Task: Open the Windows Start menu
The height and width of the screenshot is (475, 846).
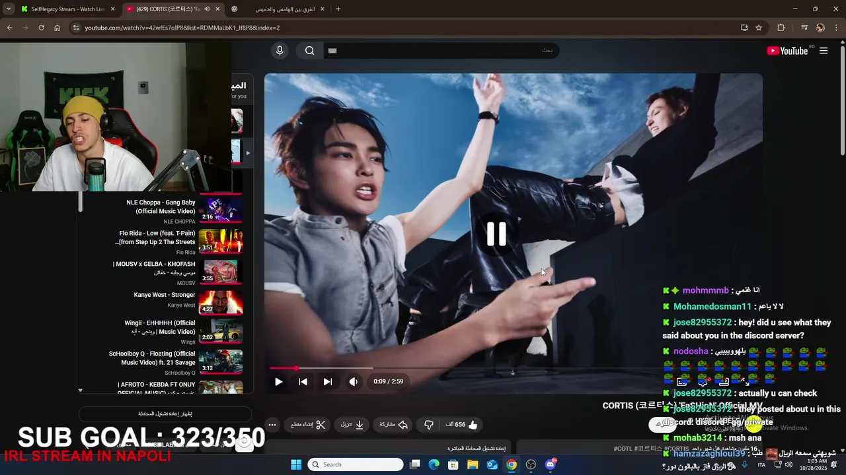Action: click(x=296, y=464)
